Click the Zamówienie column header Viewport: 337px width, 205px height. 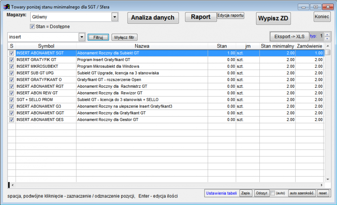[x=310, y=46]
